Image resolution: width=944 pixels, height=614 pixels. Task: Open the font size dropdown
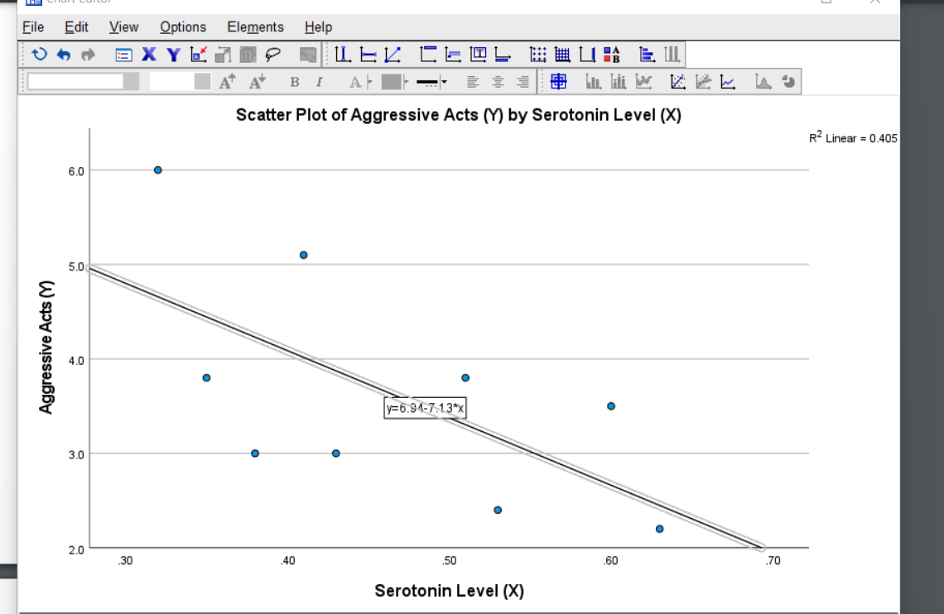[203, 81]
